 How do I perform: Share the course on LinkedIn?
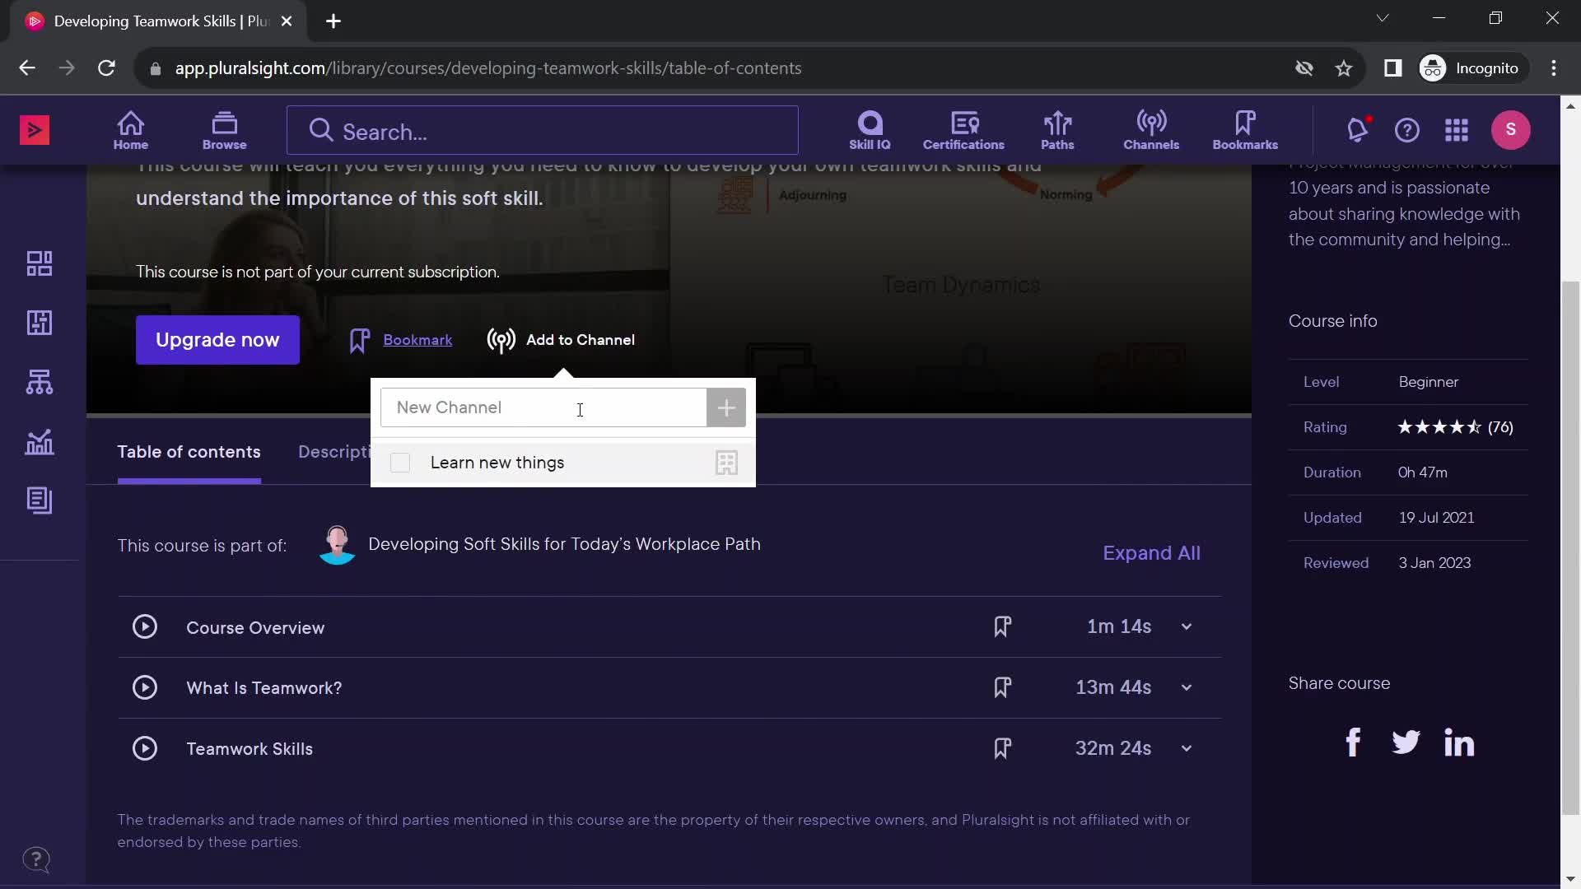[1459, 742]
